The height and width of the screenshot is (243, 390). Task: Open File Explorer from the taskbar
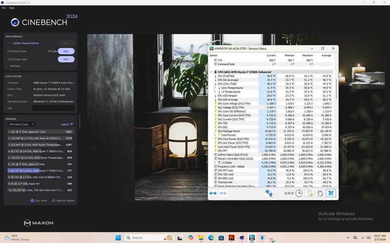coord(201,238)
